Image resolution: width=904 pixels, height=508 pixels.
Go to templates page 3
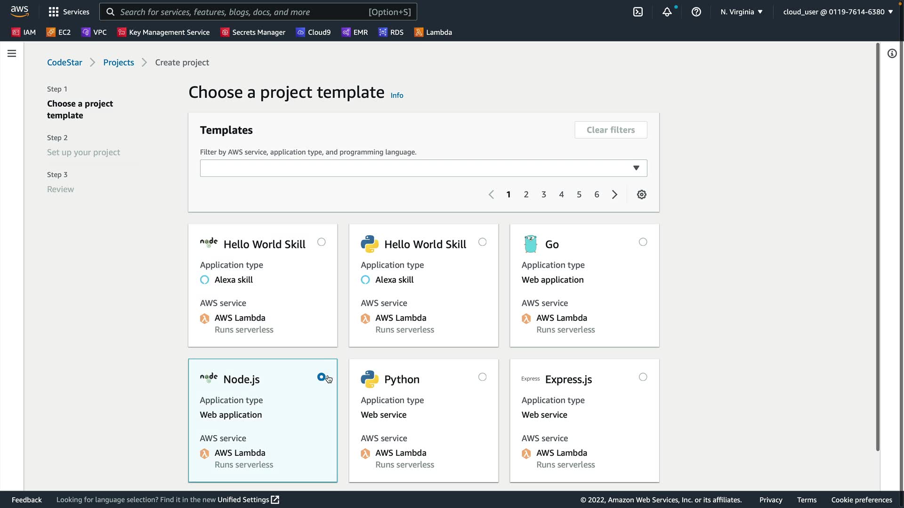(544, 194)
